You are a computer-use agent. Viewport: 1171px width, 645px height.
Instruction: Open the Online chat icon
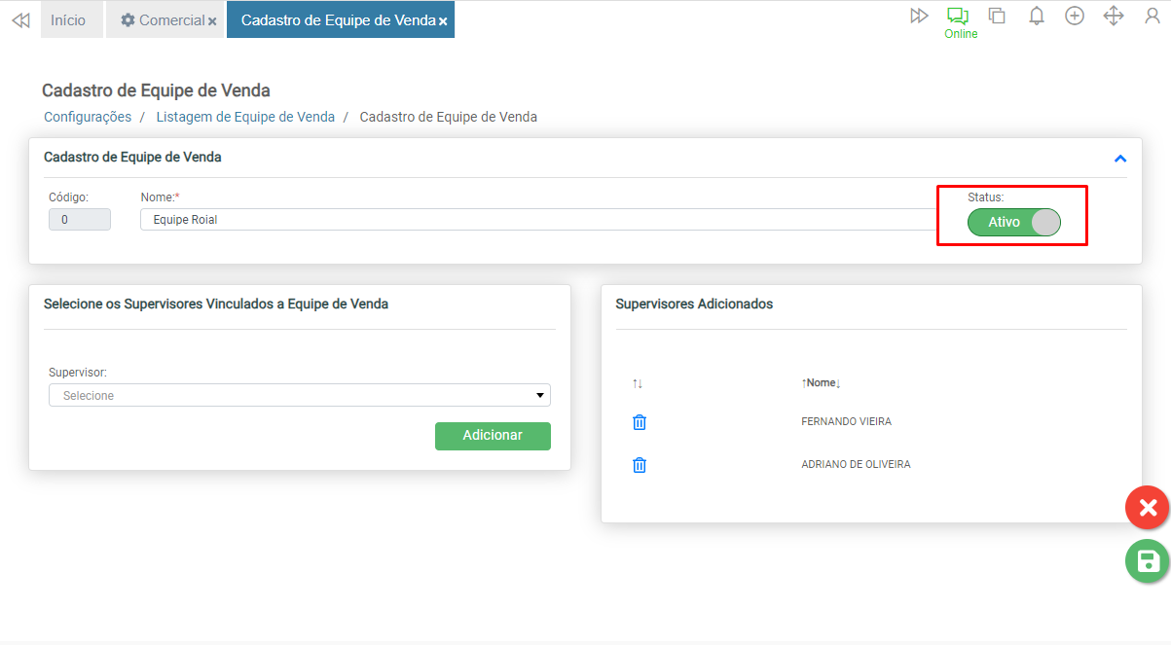[959, 17]
